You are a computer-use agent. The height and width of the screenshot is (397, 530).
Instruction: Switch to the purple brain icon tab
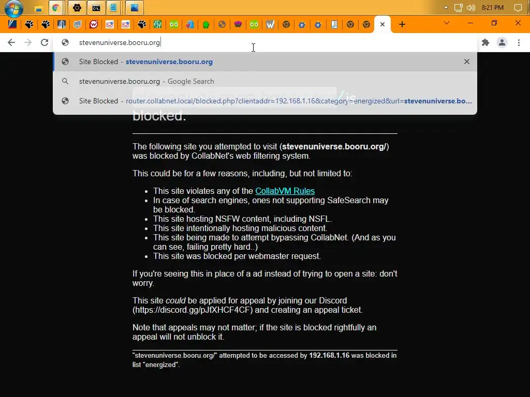pyautogui.click(x=238, y=24)
